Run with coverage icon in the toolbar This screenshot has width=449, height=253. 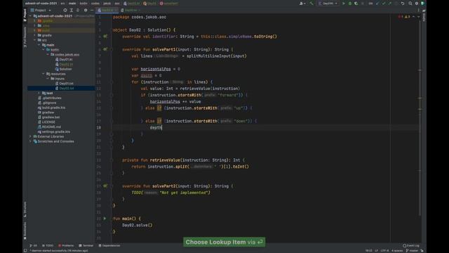[356, 4]
